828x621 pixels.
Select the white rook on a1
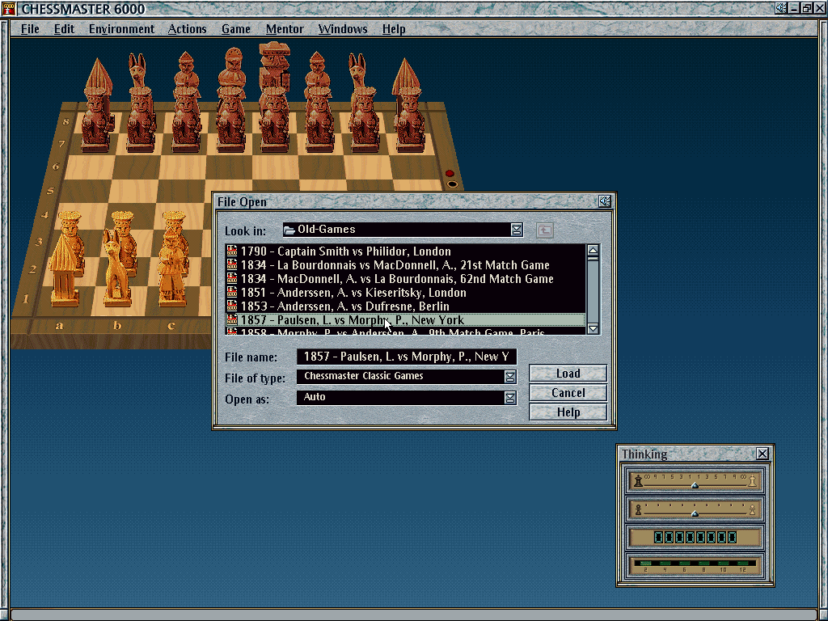pyautogui.click(x=66, y=272)
